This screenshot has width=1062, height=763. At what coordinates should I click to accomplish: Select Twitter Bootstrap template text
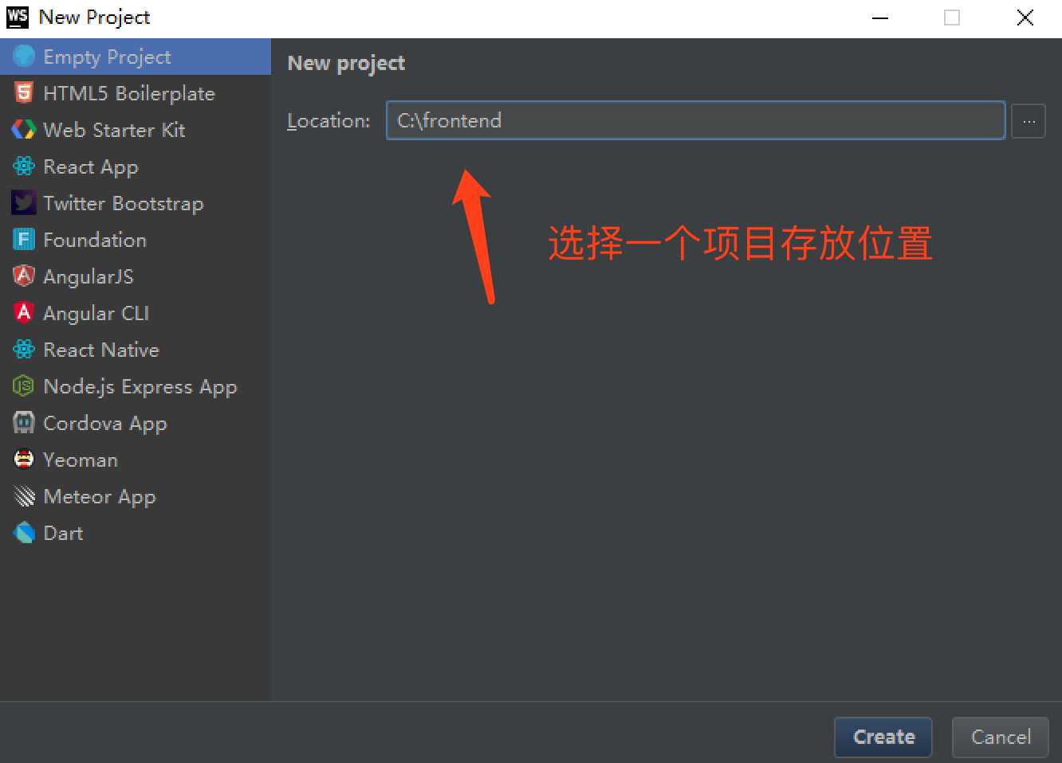[x=124, y=204]
